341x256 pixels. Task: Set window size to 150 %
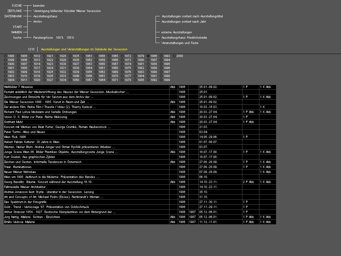(x=70, y=38)
